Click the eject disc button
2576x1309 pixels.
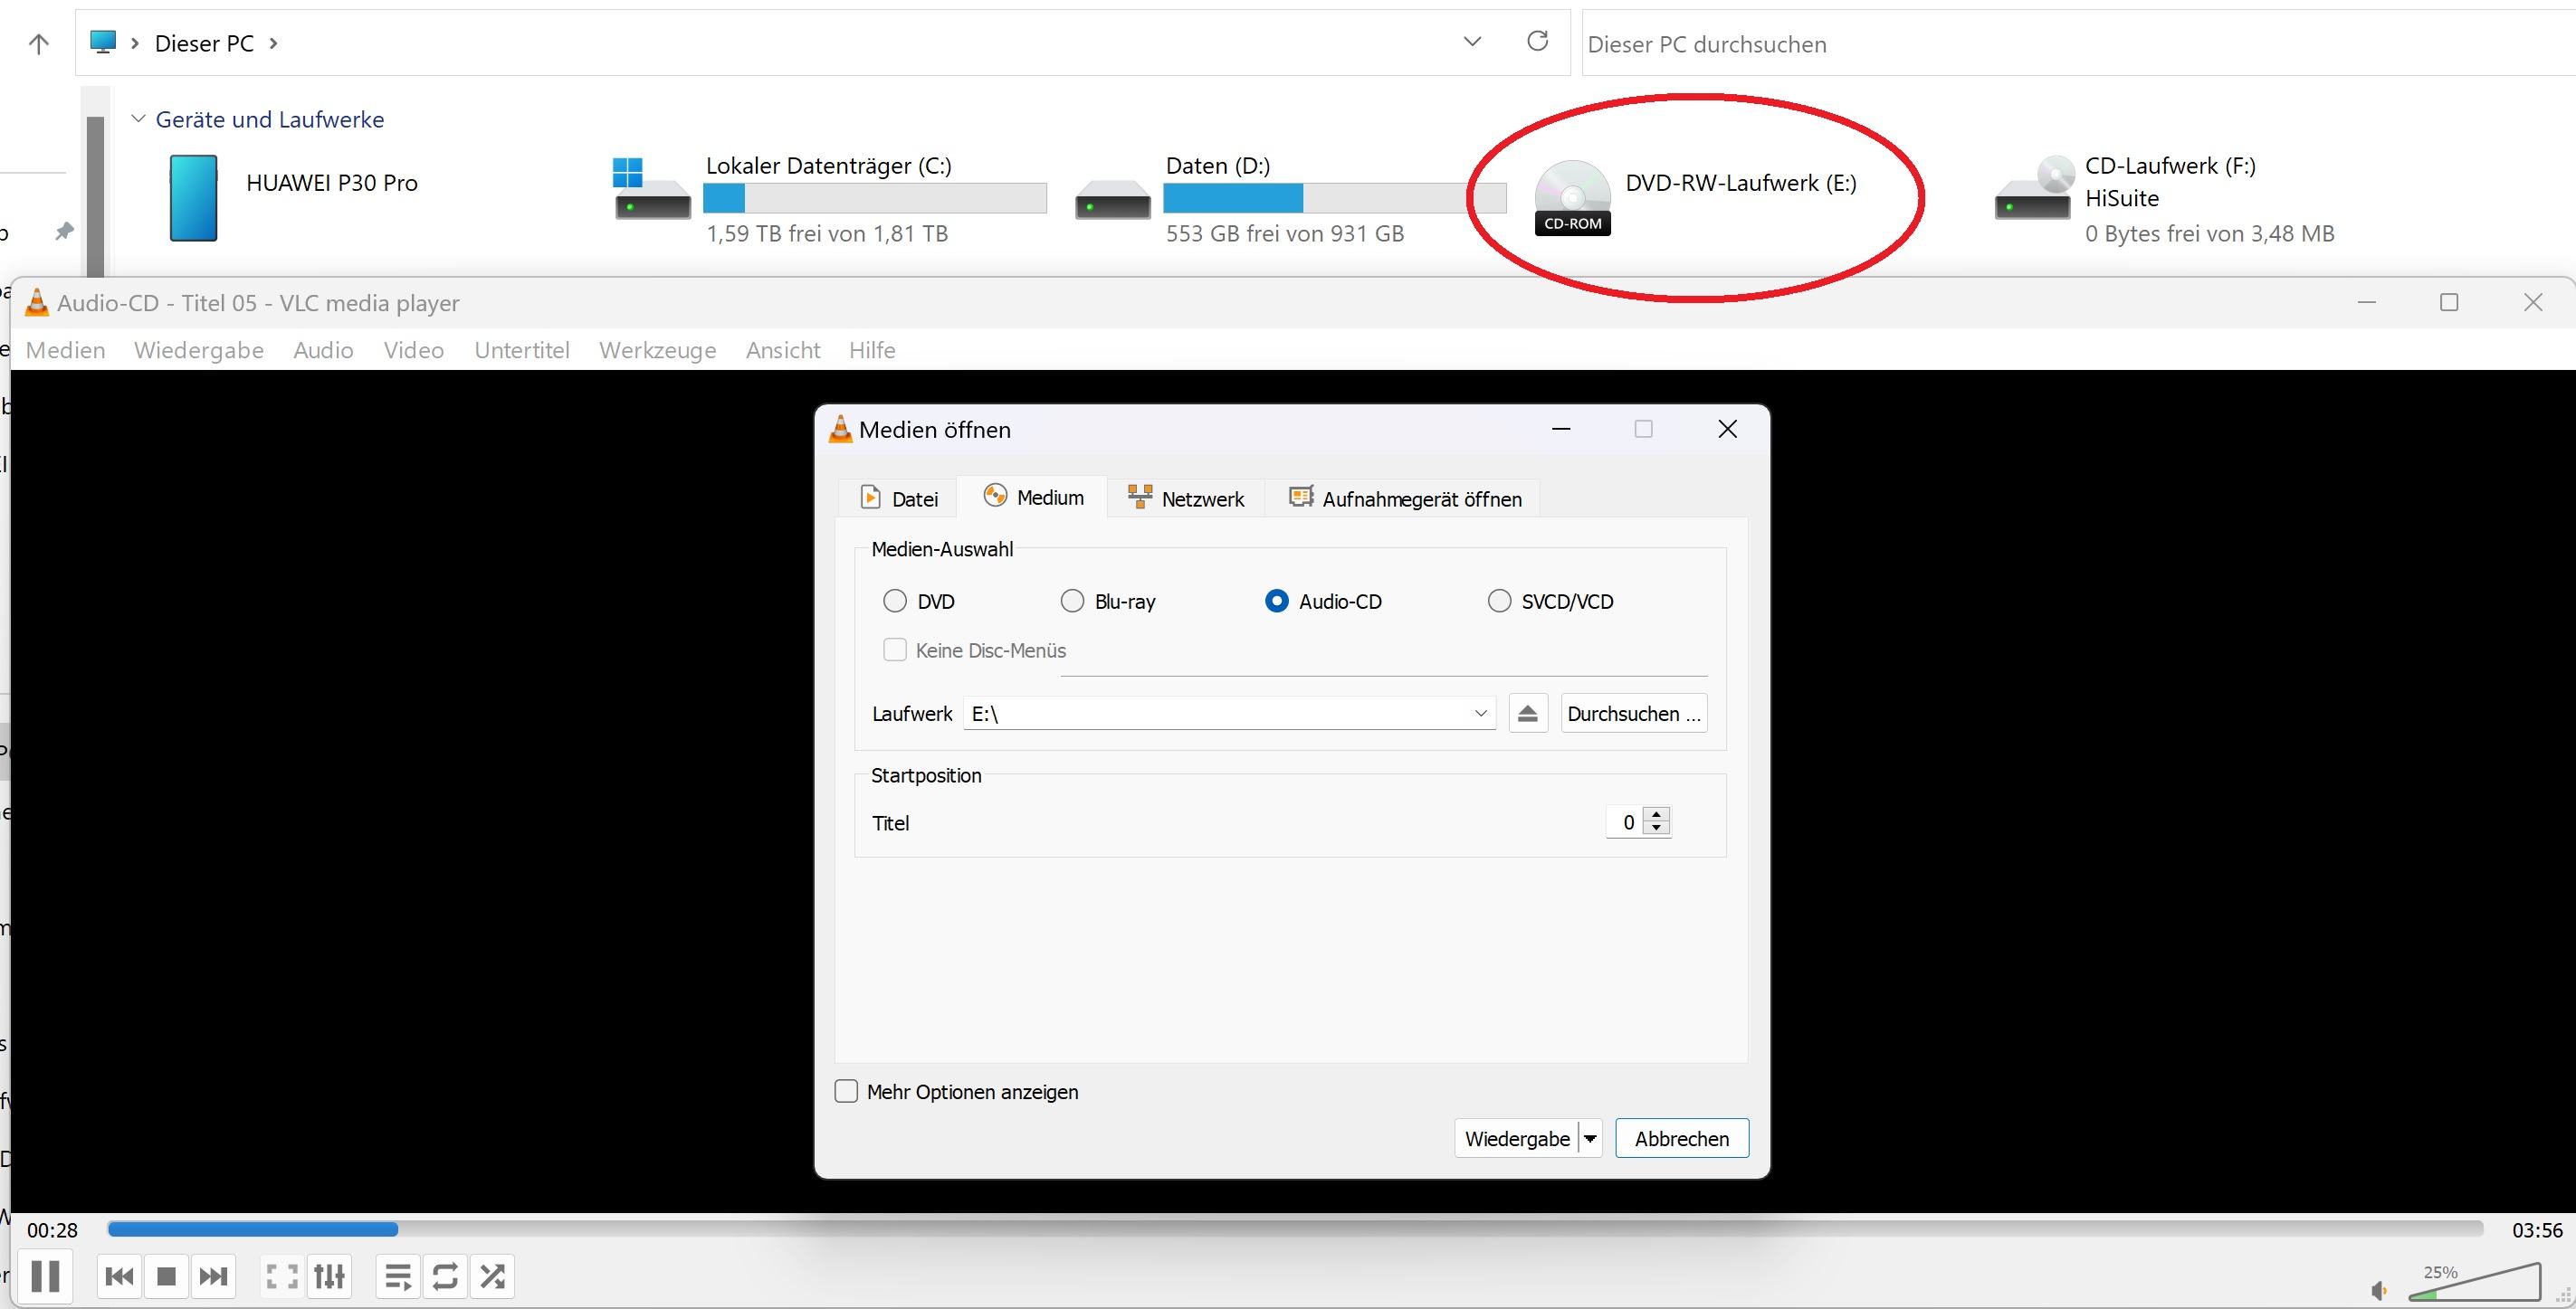1527,714
